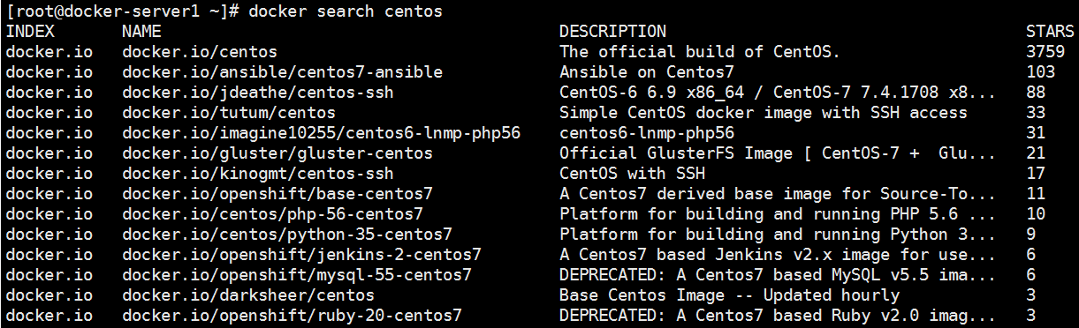
Task: Select the INDEX column header
Action: [30, 32]
